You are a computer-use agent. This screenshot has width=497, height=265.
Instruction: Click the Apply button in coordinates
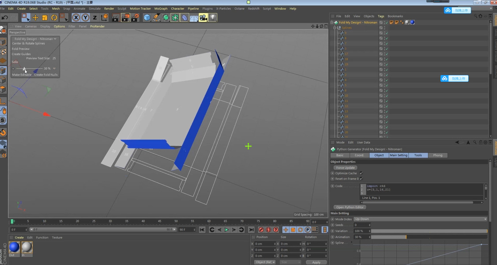[x=316, y=262]
